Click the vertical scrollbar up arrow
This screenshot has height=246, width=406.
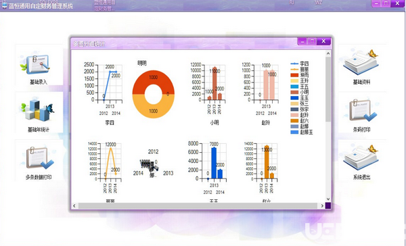[x=328, y=53]
